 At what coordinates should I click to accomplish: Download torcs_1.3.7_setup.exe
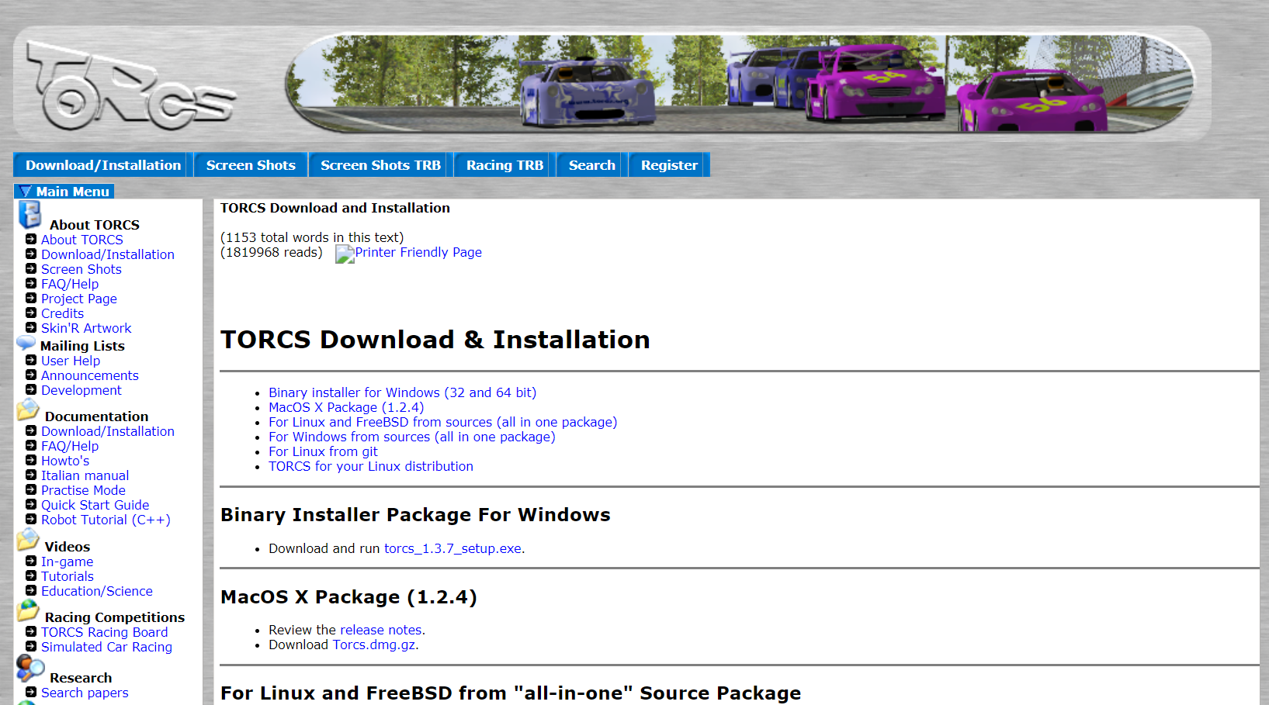pos(452,548)
